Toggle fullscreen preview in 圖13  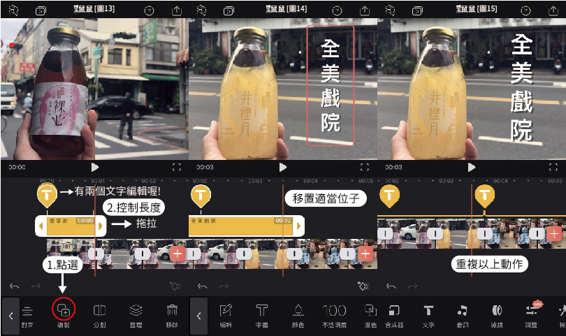point(177,168)
